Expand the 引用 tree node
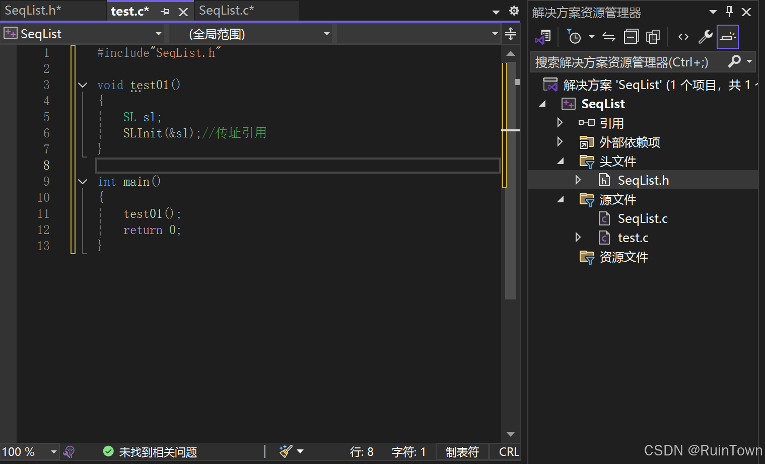 click(x=560, y=122)
